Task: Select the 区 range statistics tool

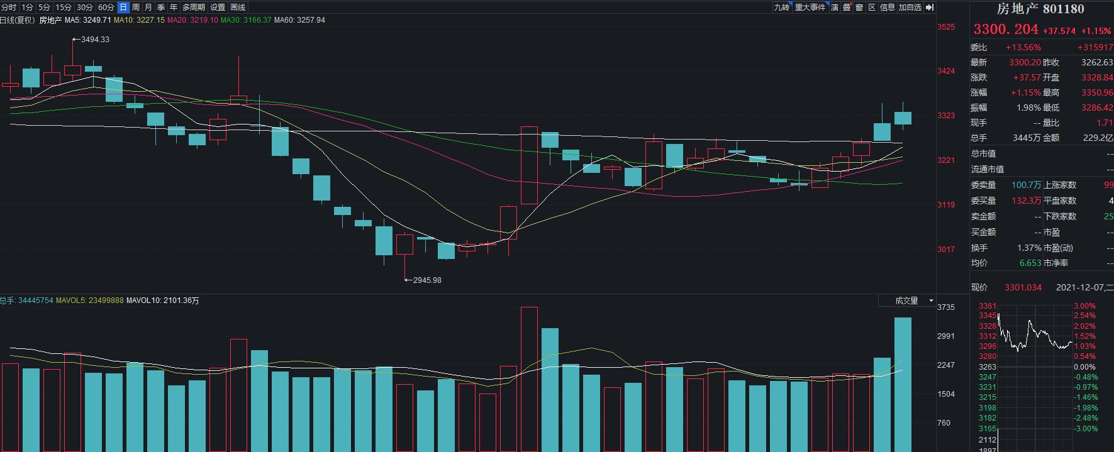Action: tap(872, 8)
